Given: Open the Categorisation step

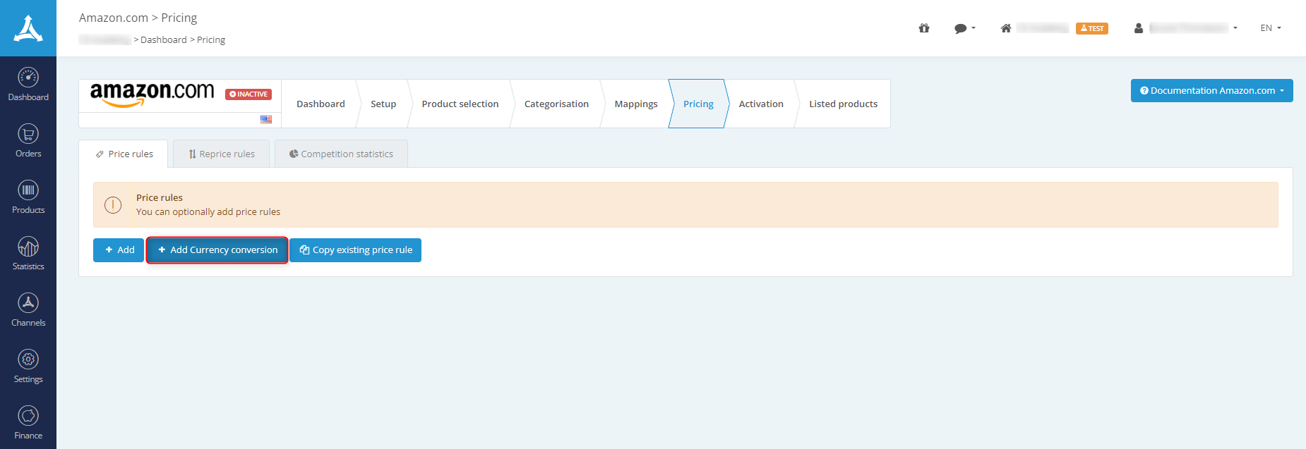Looking at the screenshot, I should pos(556,104).
